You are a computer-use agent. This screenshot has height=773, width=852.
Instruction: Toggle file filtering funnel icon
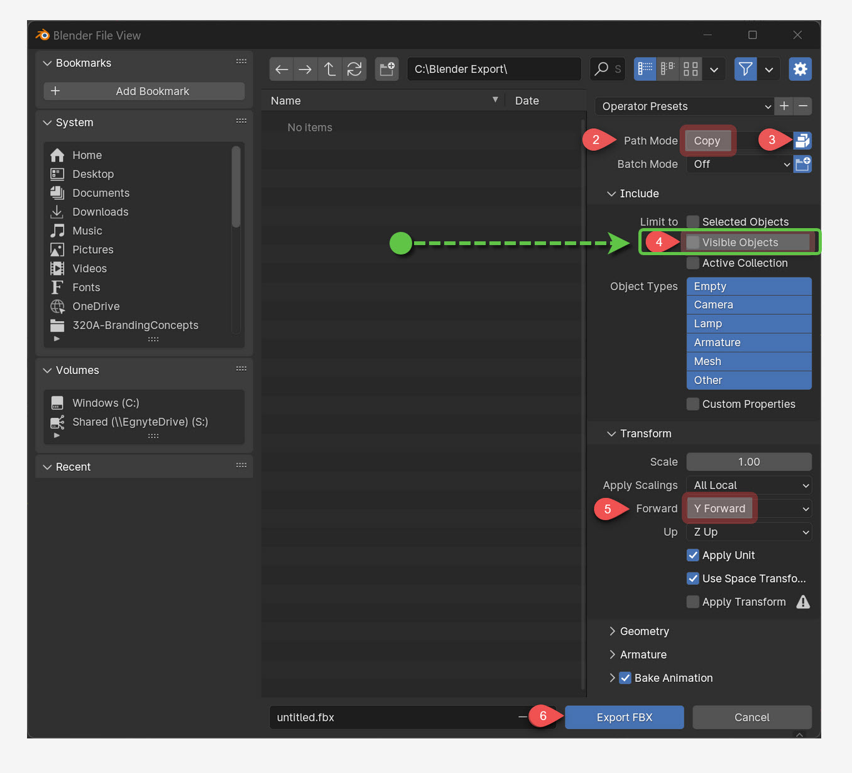[x=746, y=69]
